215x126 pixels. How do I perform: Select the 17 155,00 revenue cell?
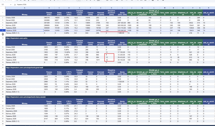click(122, 52)
